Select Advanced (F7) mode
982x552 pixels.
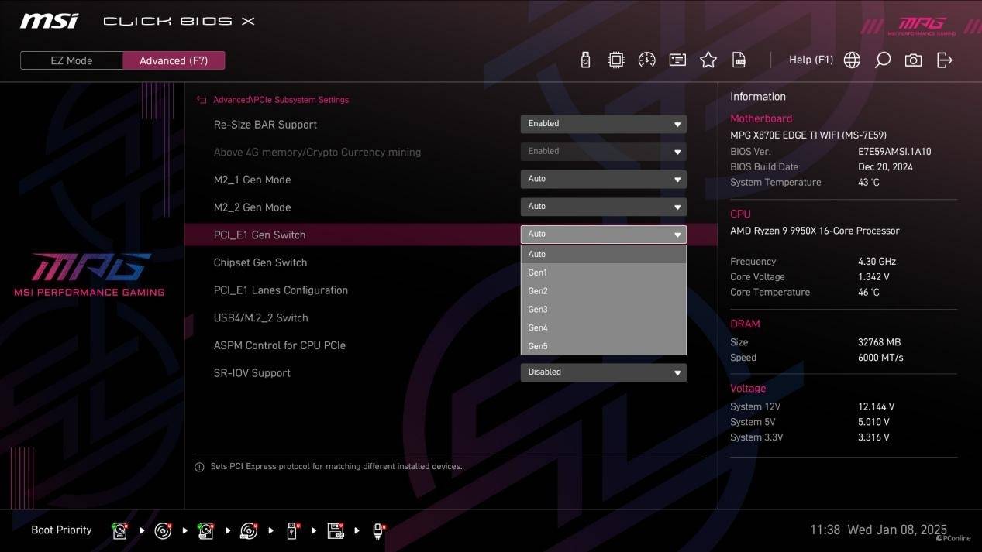pos(174,60)
